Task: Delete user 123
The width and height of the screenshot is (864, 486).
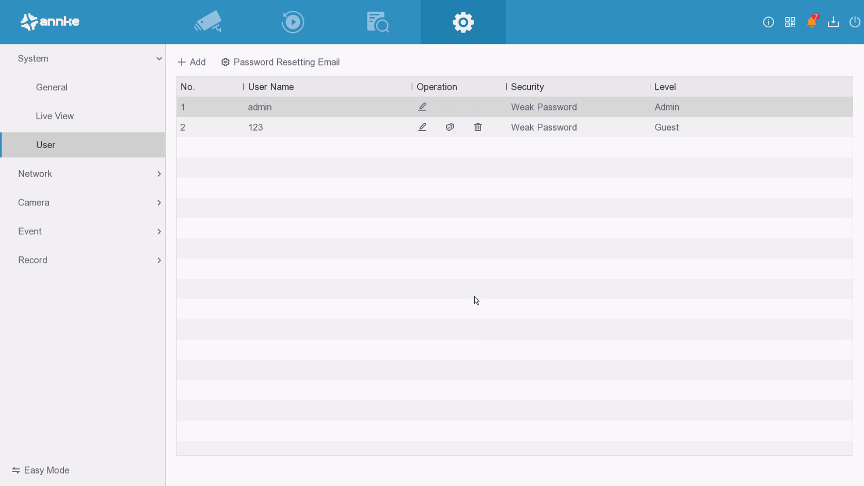Action: point(478,127)
